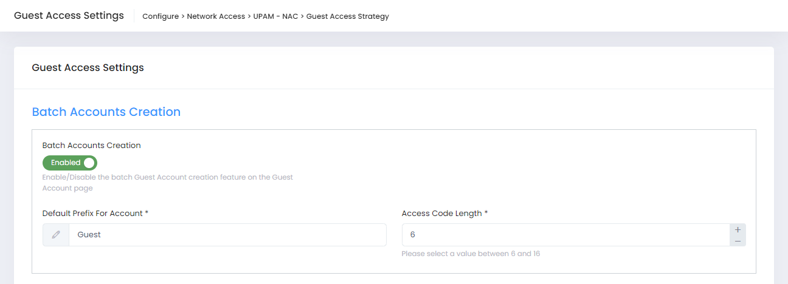
Task: Decrease access code length with minus button
Action: click(x=738, y=241)
